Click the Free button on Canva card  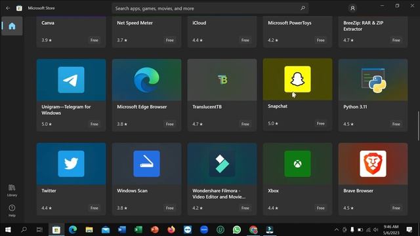[x=94, y=40]
